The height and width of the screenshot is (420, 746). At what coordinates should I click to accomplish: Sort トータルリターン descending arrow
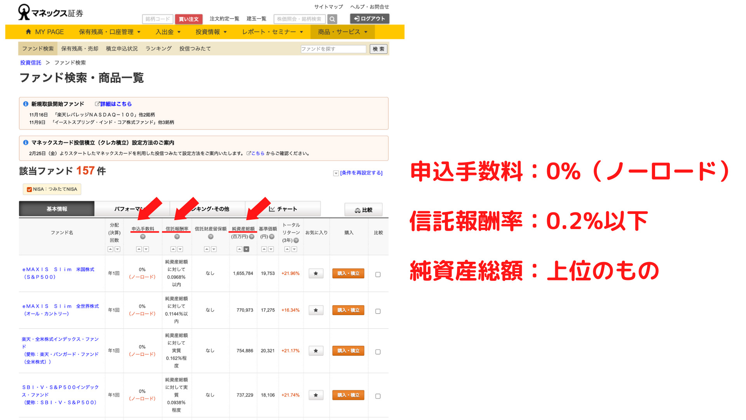tap(294, 249)
